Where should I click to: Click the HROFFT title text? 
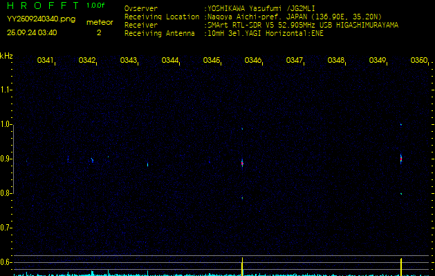[44, 6]
